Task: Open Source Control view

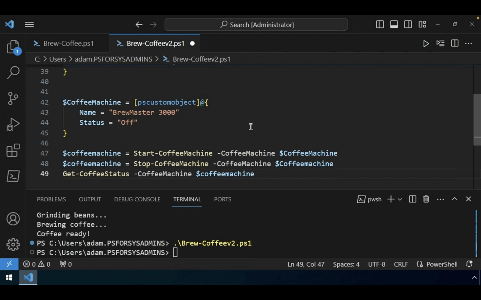Action: click(x=13, y=98)
